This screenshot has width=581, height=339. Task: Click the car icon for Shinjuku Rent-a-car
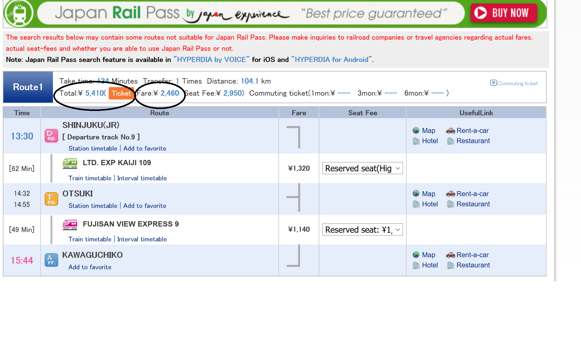coord(450,131)
